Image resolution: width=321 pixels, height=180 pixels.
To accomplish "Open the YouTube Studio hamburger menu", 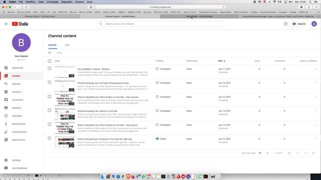I will coord(6,24).
